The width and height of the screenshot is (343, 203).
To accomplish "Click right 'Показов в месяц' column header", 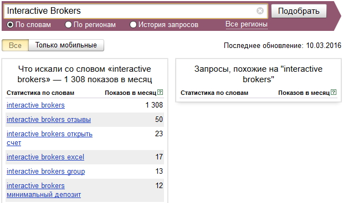I will [304, 93].
